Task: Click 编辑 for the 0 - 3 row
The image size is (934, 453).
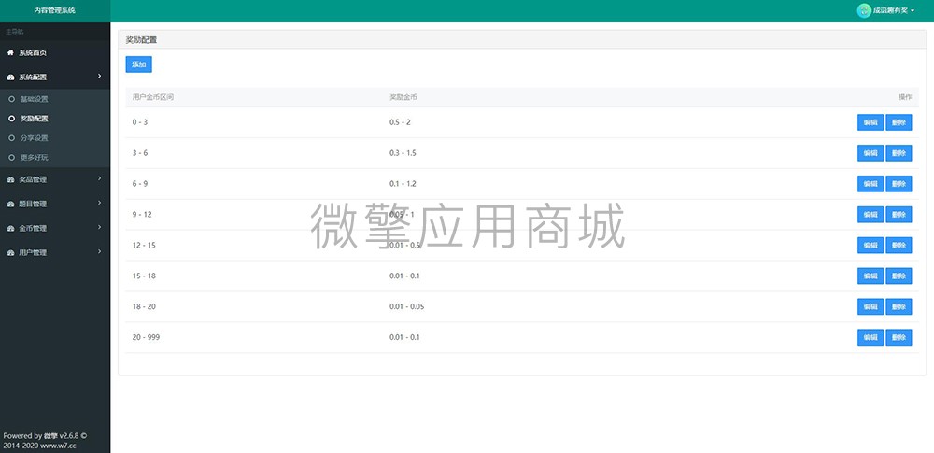Action: coord(870,122)
